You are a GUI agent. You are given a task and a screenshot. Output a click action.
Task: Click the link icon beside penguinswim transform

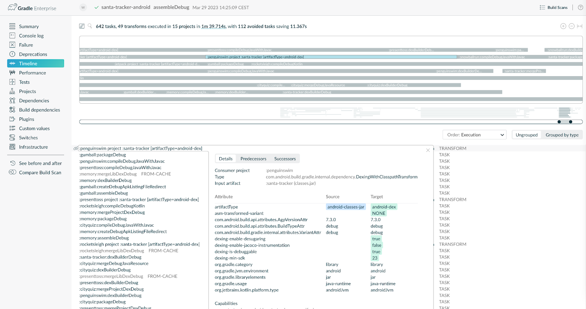(x=76, y=148)
